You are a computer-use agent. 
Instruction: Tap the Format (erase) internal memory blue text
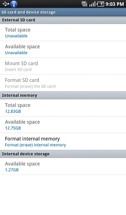click(35, 145)
